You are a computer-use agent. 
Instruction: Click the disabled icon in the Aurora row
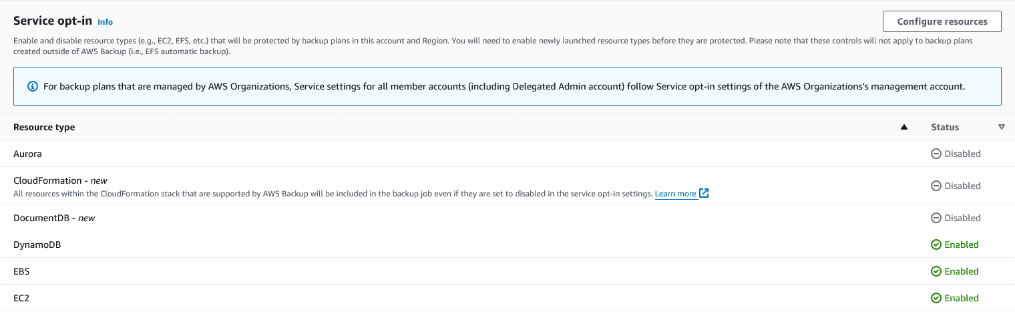click(936, 154)
